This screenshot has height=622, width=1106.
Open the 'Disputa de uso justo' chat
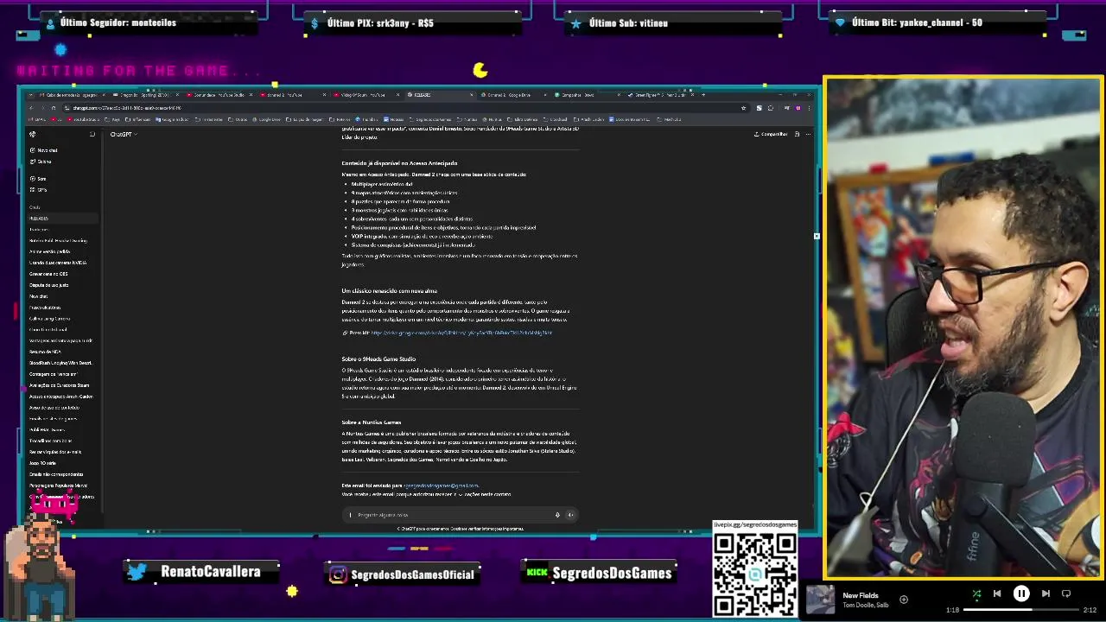48,285
